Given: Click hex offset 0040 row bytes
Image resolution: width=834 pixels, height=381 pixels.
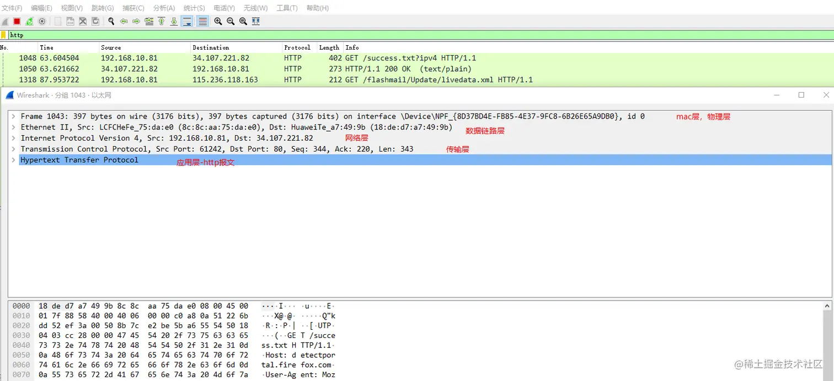Looking at the screenshot, I should pos(143,345).
